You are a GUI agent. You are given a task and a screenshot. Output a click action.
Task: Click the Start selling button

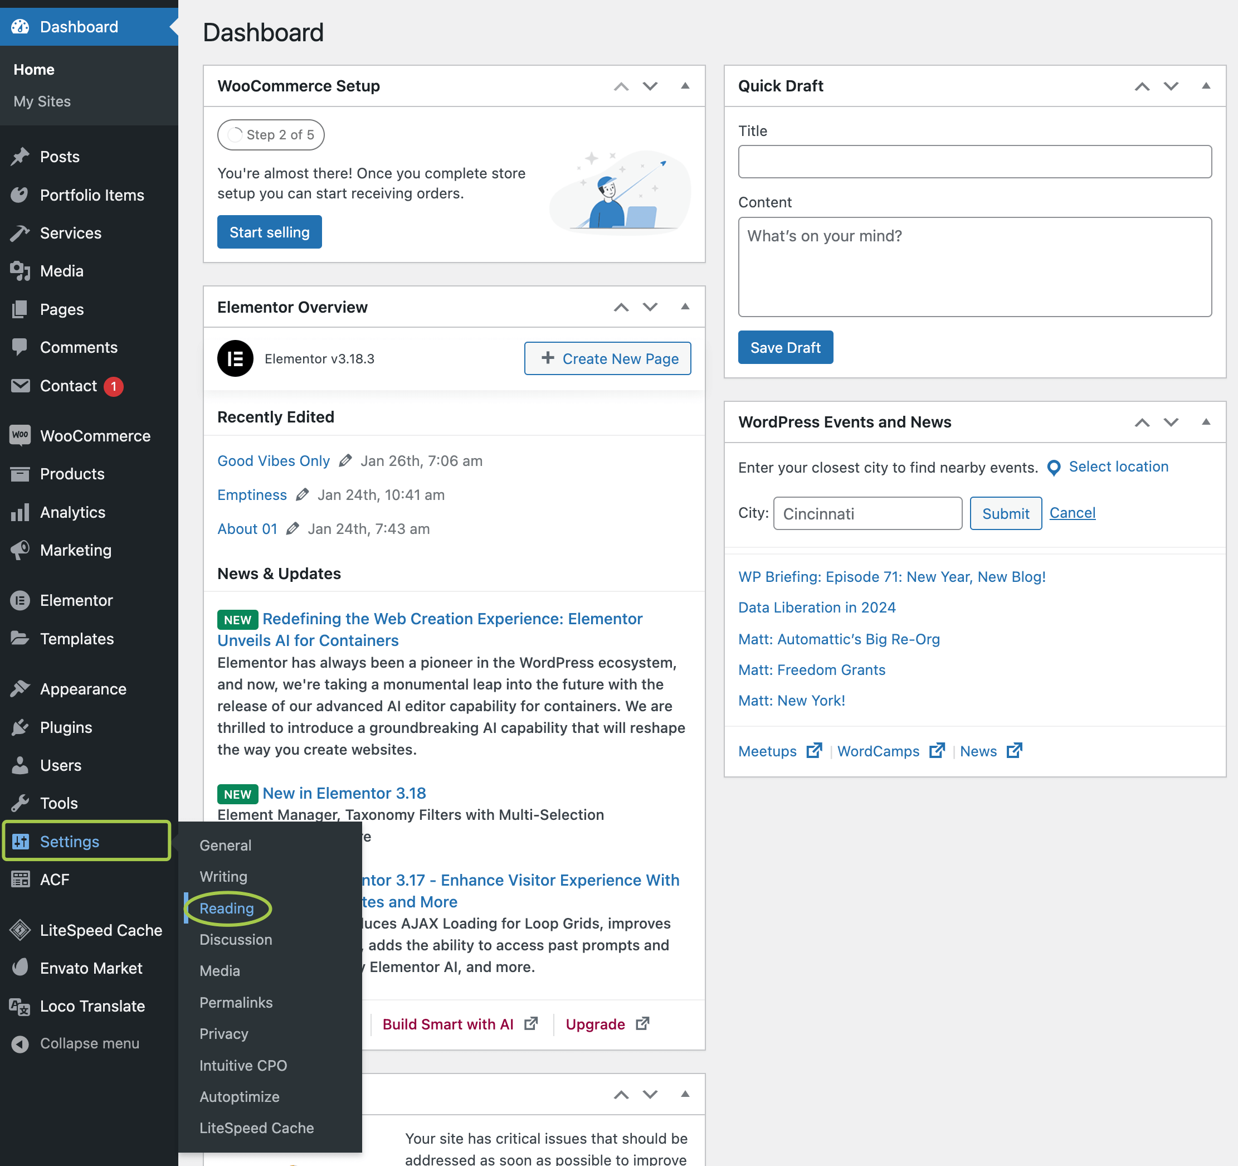click(x=269, y=232)
